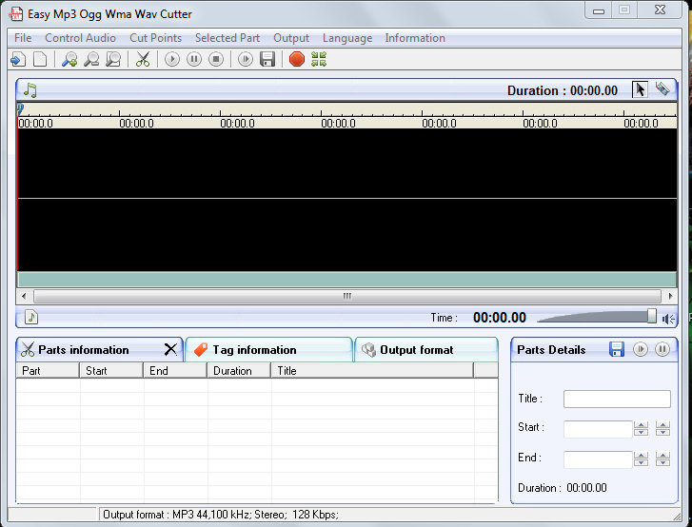Click the horizontal scrollbar thumb under the waveform
Image resolution: width=692 pixels, height=527 pixels.
click(347, 296)
